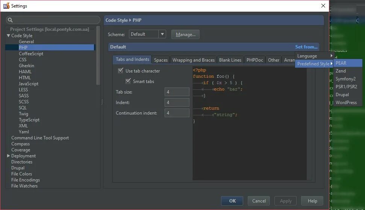
Task: Select General under Code Style
Action: click(x=26, y=42)
